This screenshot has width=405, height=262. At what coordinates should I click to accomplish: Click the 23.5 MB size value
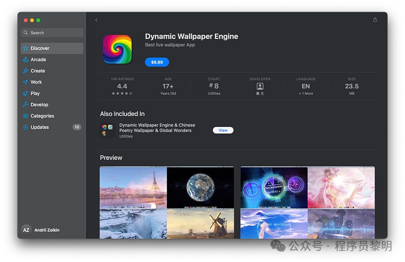coord(352,86)
